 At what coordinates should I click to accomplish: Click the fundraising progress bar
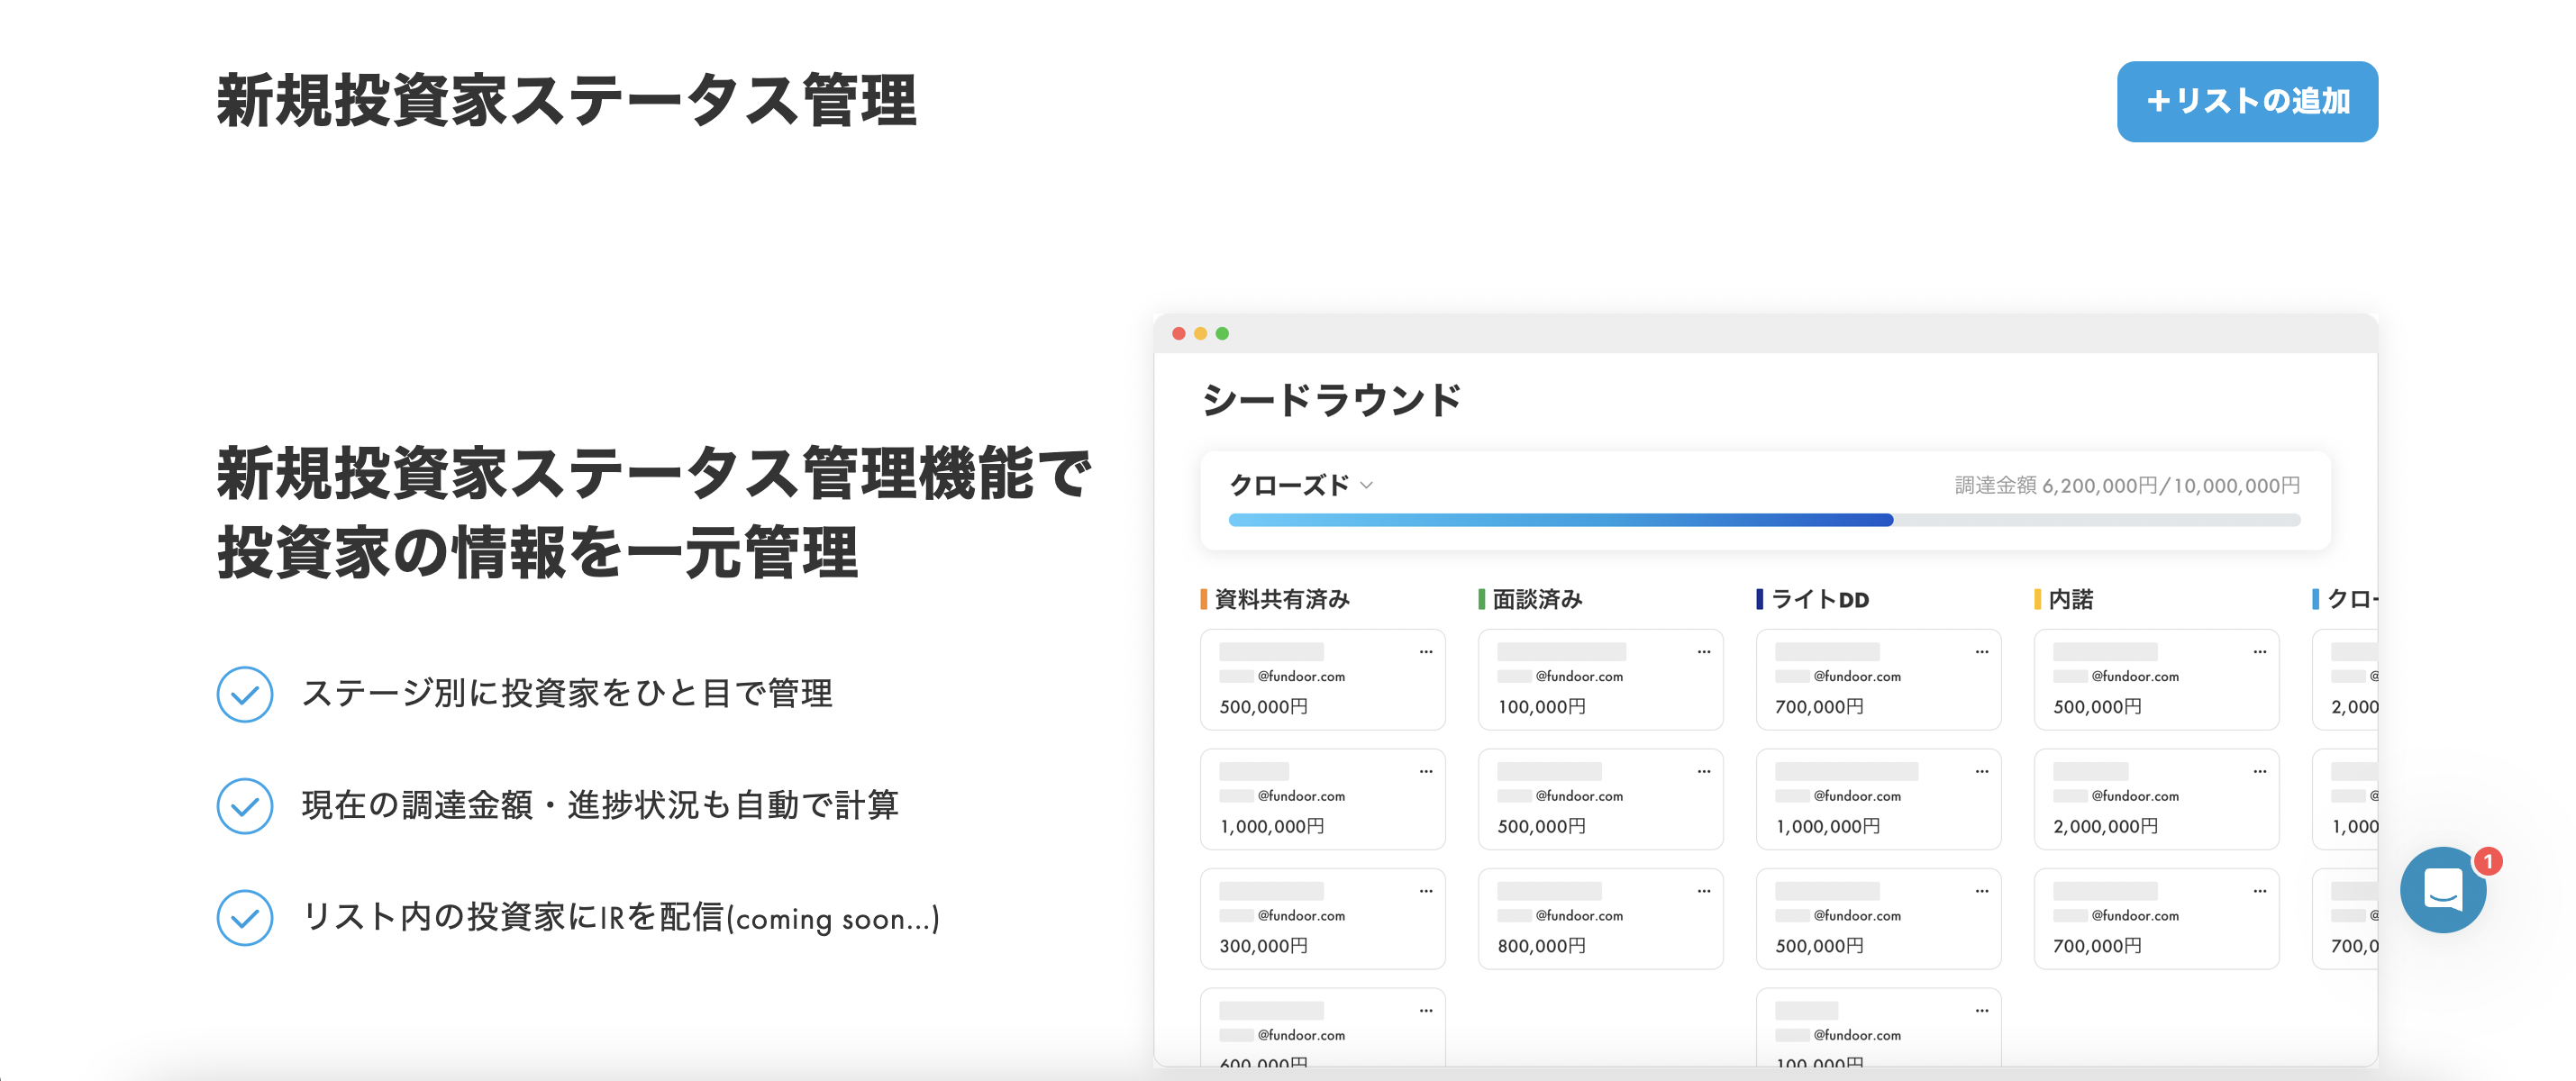click(1763, 520)
